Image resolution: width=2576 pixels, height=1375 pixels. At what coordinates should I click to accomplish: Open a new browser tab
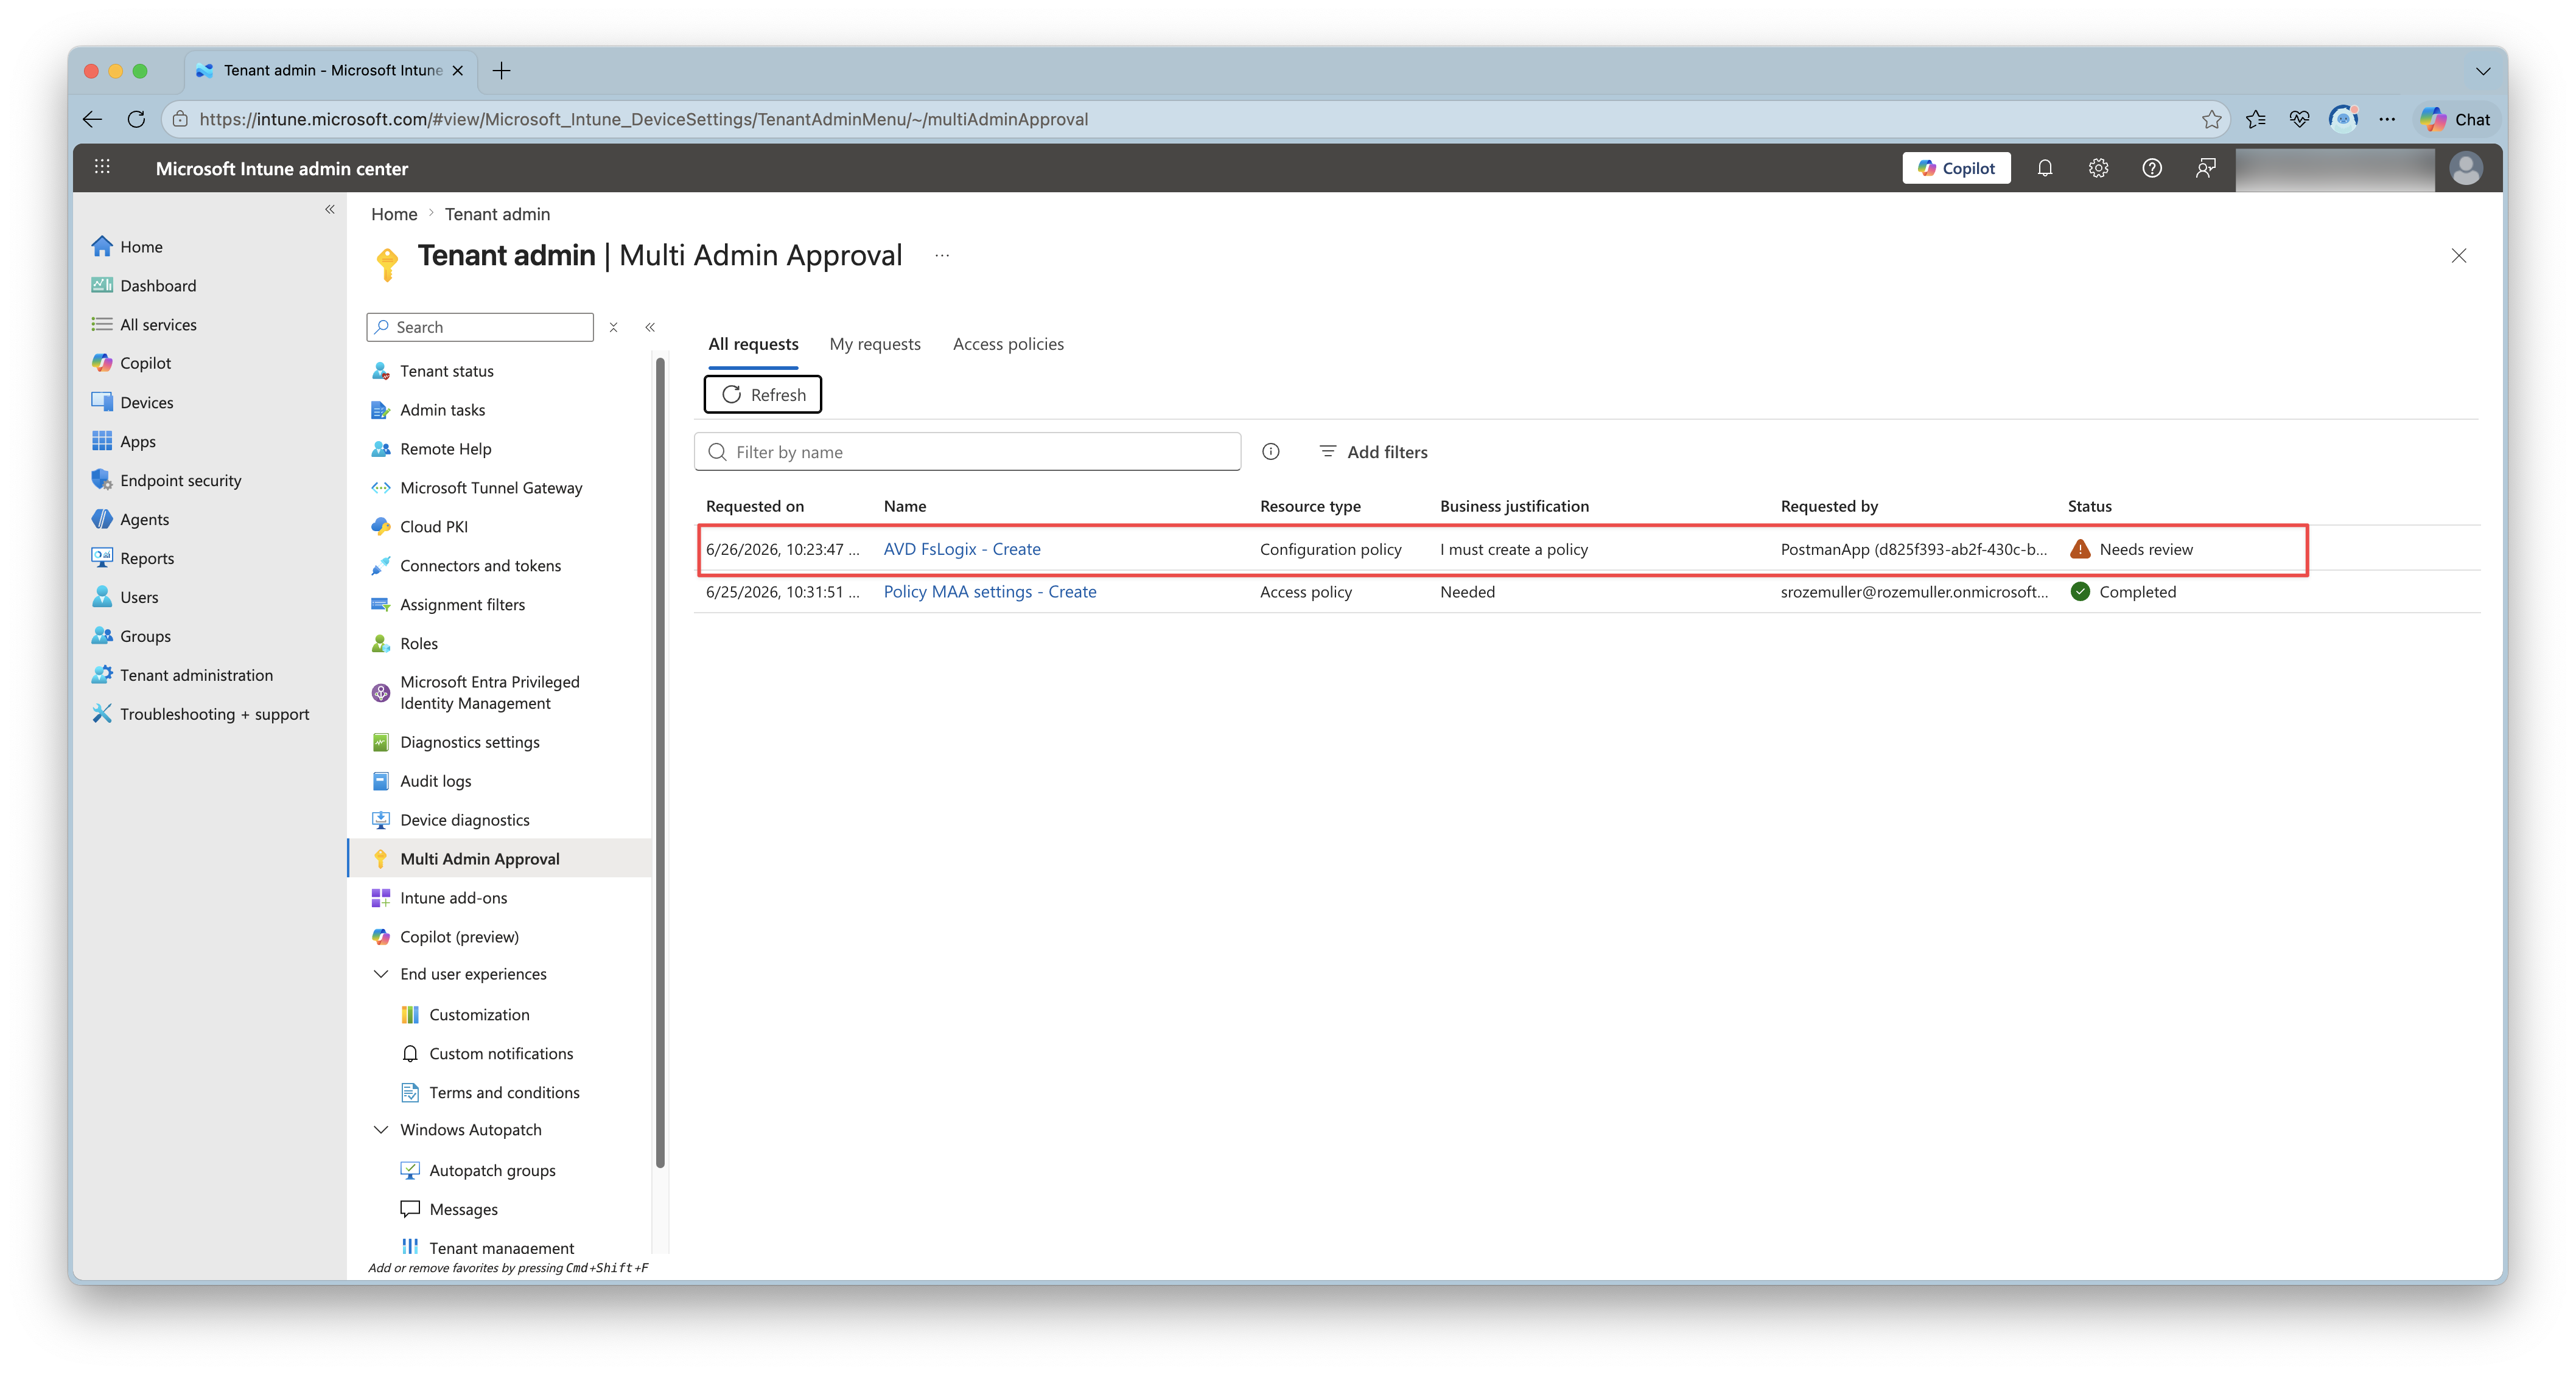point(502,70)
